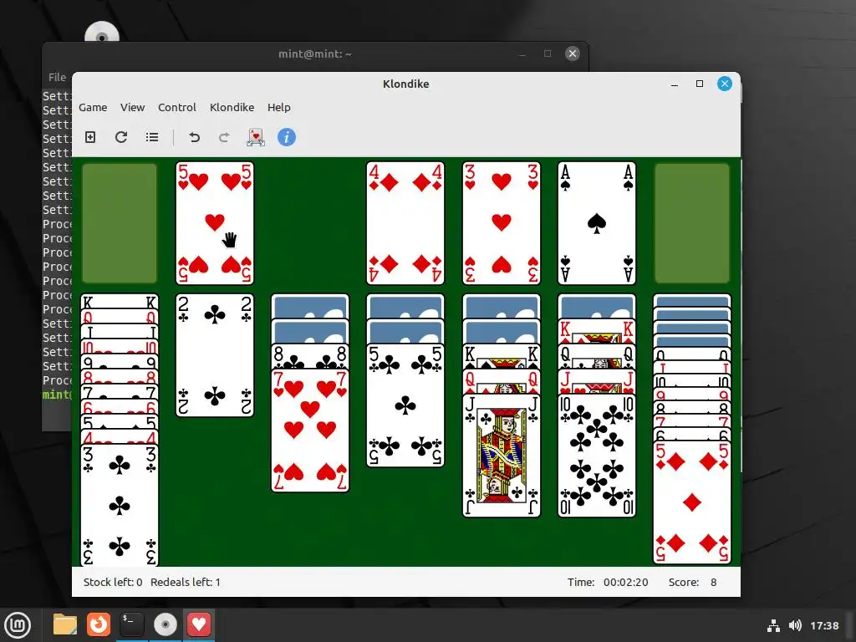Open File menu in terminal window
This screenshot has width=856, height=642.
tap(57, 78)
